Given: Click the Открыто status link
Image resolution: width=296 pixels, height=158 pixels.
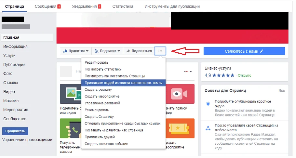Looking at the screenshot, I should pyautogui.click(x=244, y=75).
